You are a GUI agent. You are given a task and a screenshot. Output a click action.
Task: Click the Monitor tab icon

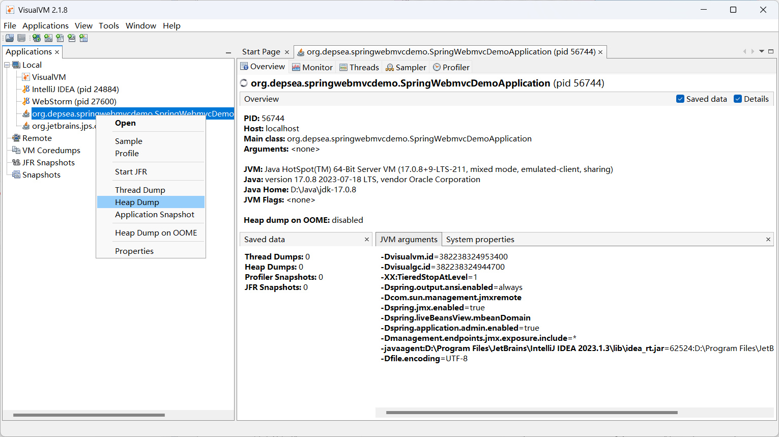point(296,67)
